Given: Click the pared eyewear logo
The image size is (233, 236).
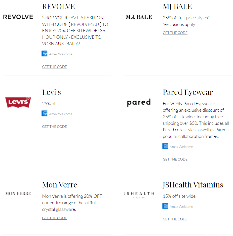Looking at the screenshot, I should coord(139,102).
